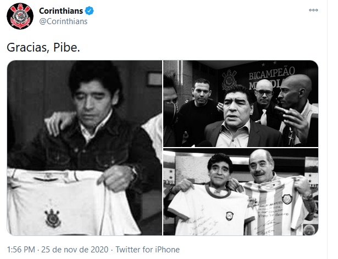Click the striped signed jersey
The width and height of the screenshot is (338, 259).
[x=278, y=207]
